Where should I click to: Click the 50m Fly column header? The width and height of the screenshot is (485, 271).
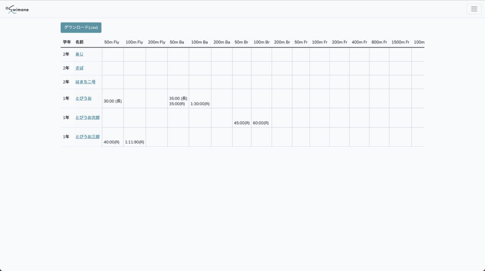pyautogui.click(x=112, y=42)
